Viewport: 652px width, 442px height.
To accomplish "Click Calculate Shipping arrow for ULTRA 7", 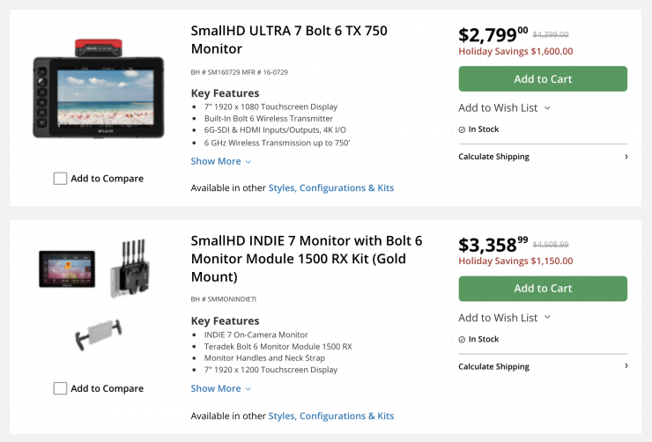I will pos(626,157).
